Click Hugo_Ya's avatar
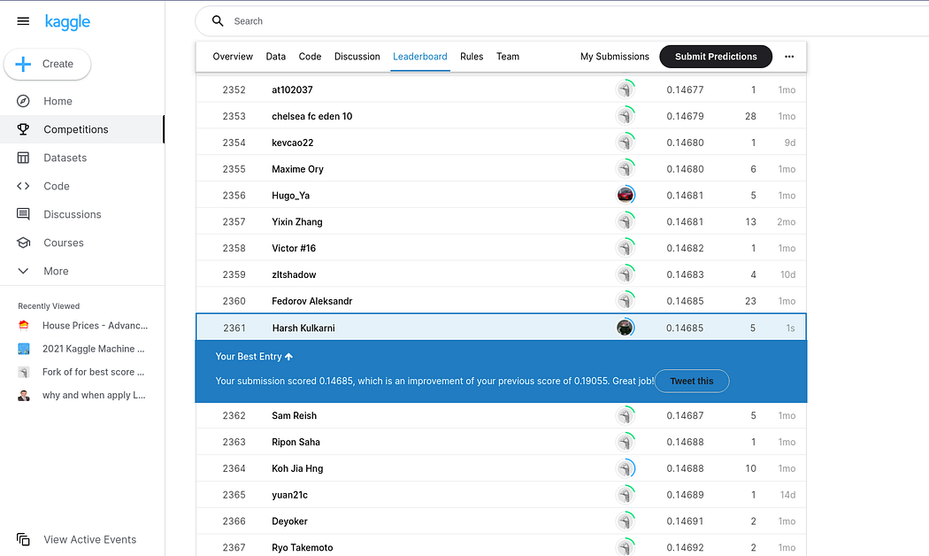 pyautogui.click(x=625, y=195)
